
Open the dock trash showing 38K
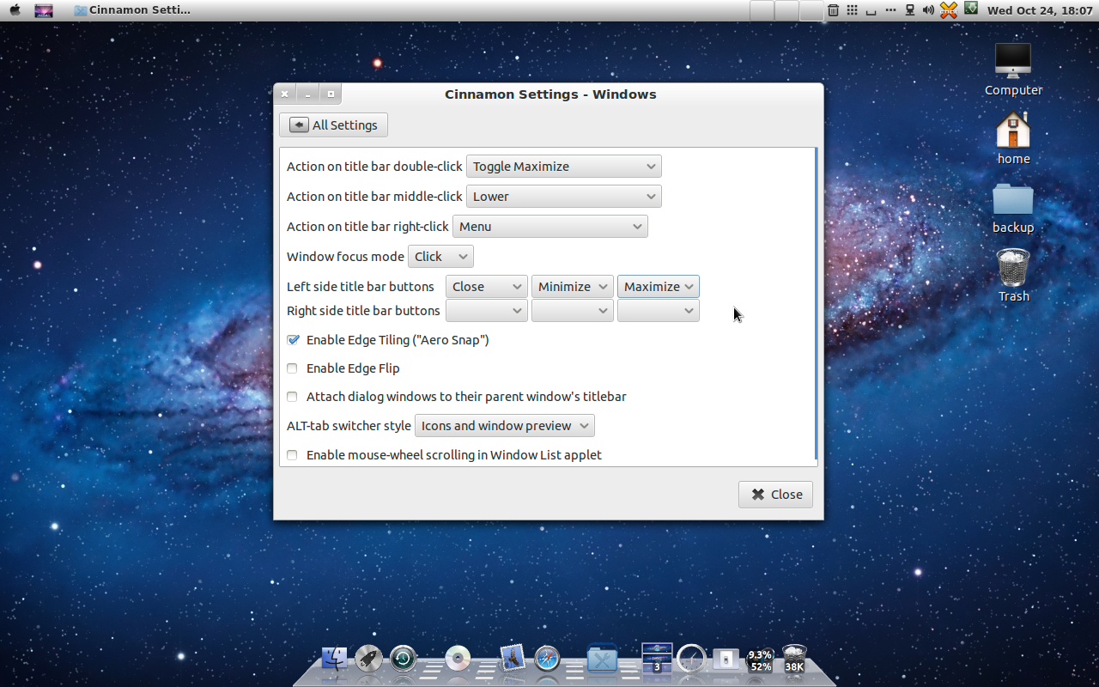[794, 659]
